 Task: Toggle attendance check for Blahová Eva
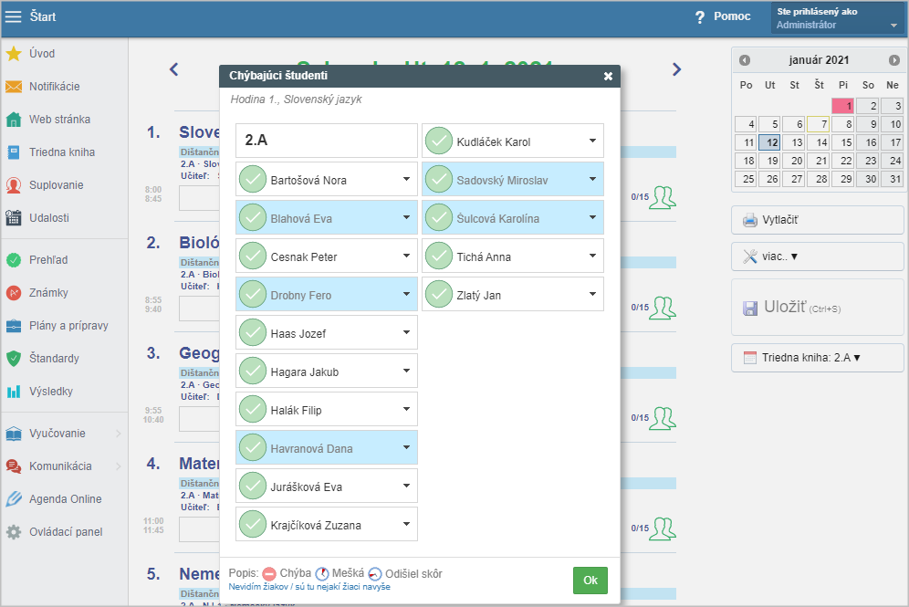253,217
